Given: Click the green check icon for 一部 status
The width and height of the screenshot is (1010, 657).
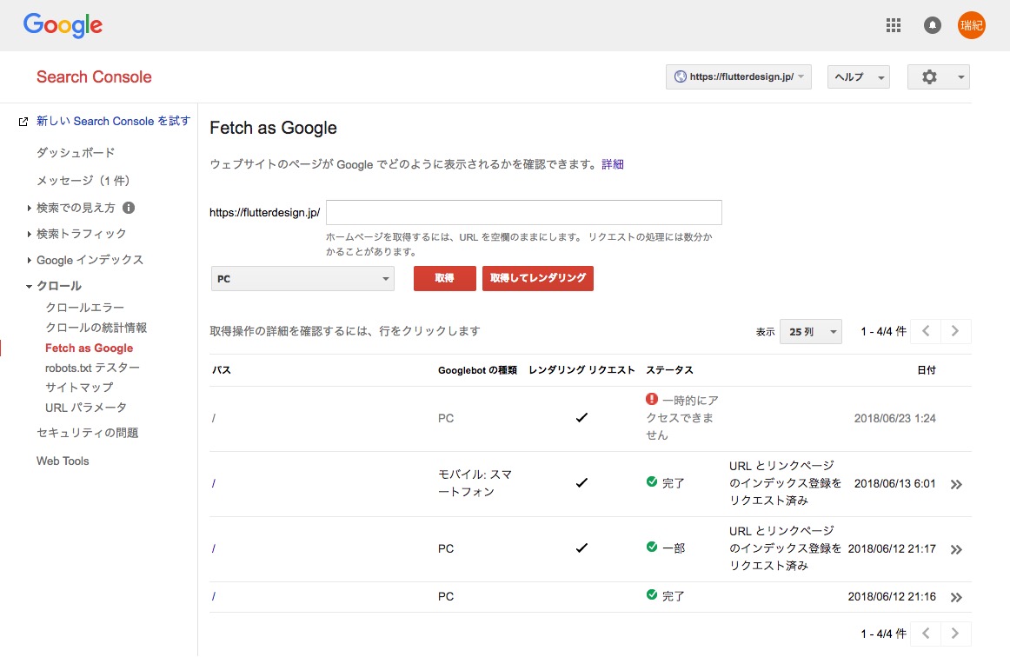Looking at the screenshot, I should [x=652, y=547].
